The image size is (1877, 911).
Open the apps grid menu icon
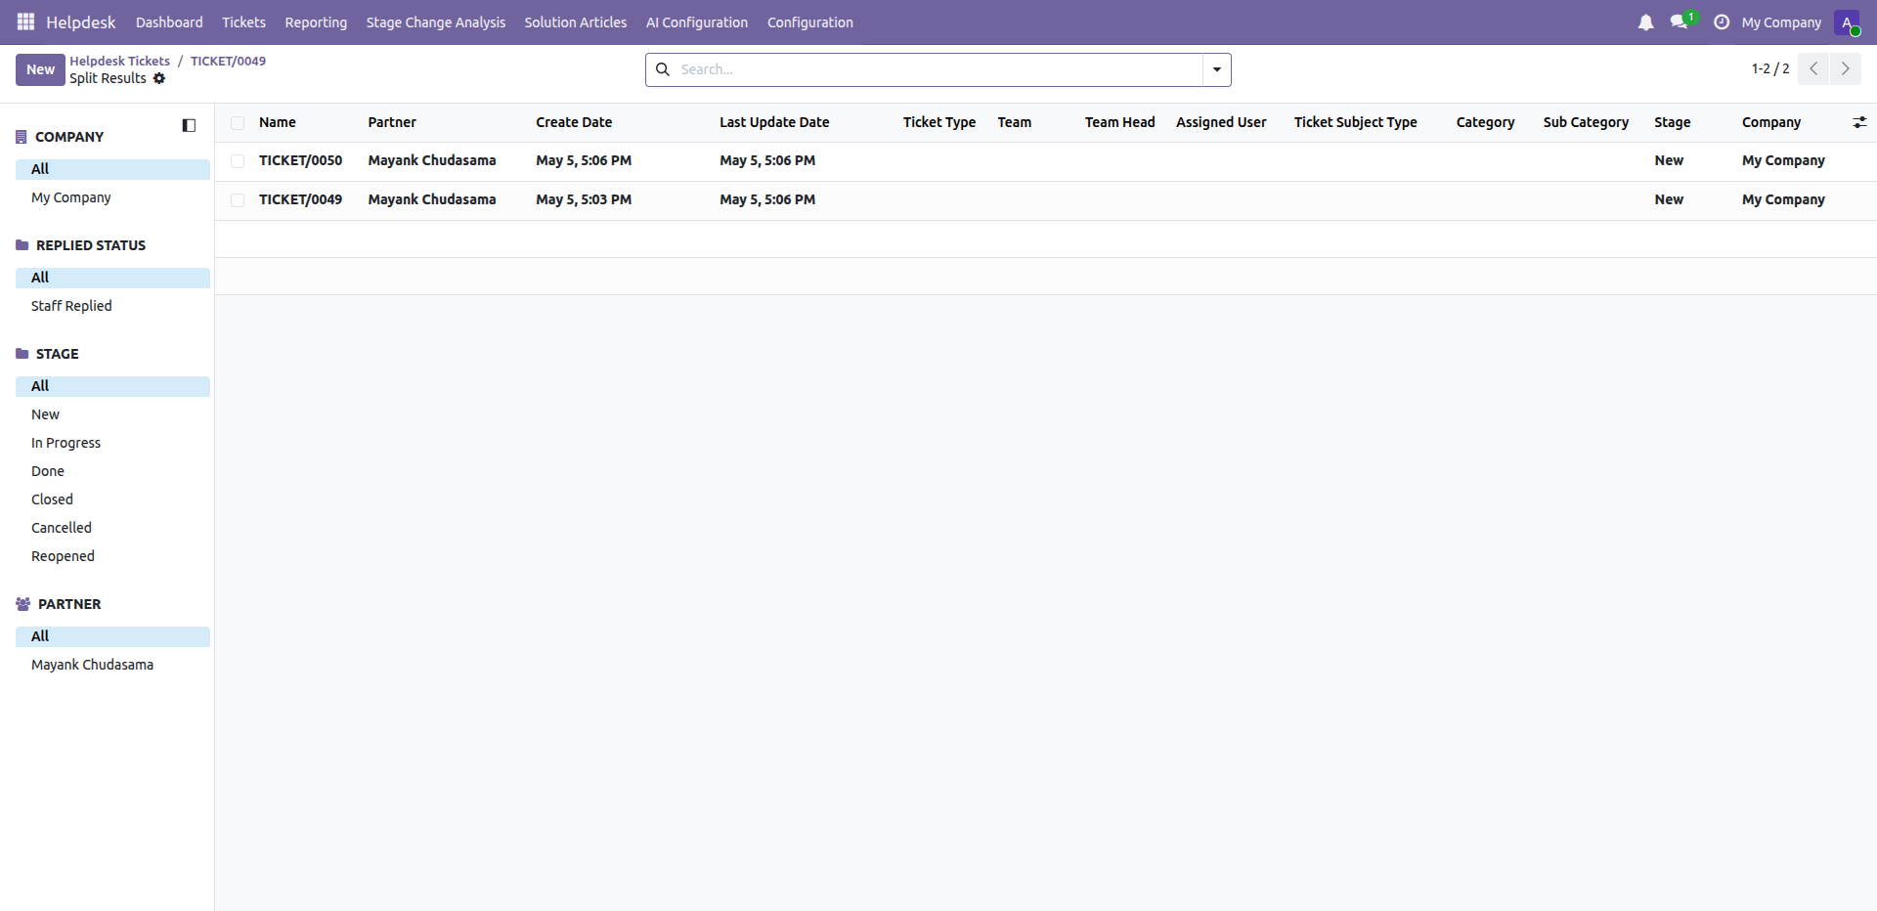click(x=25, y=22)
